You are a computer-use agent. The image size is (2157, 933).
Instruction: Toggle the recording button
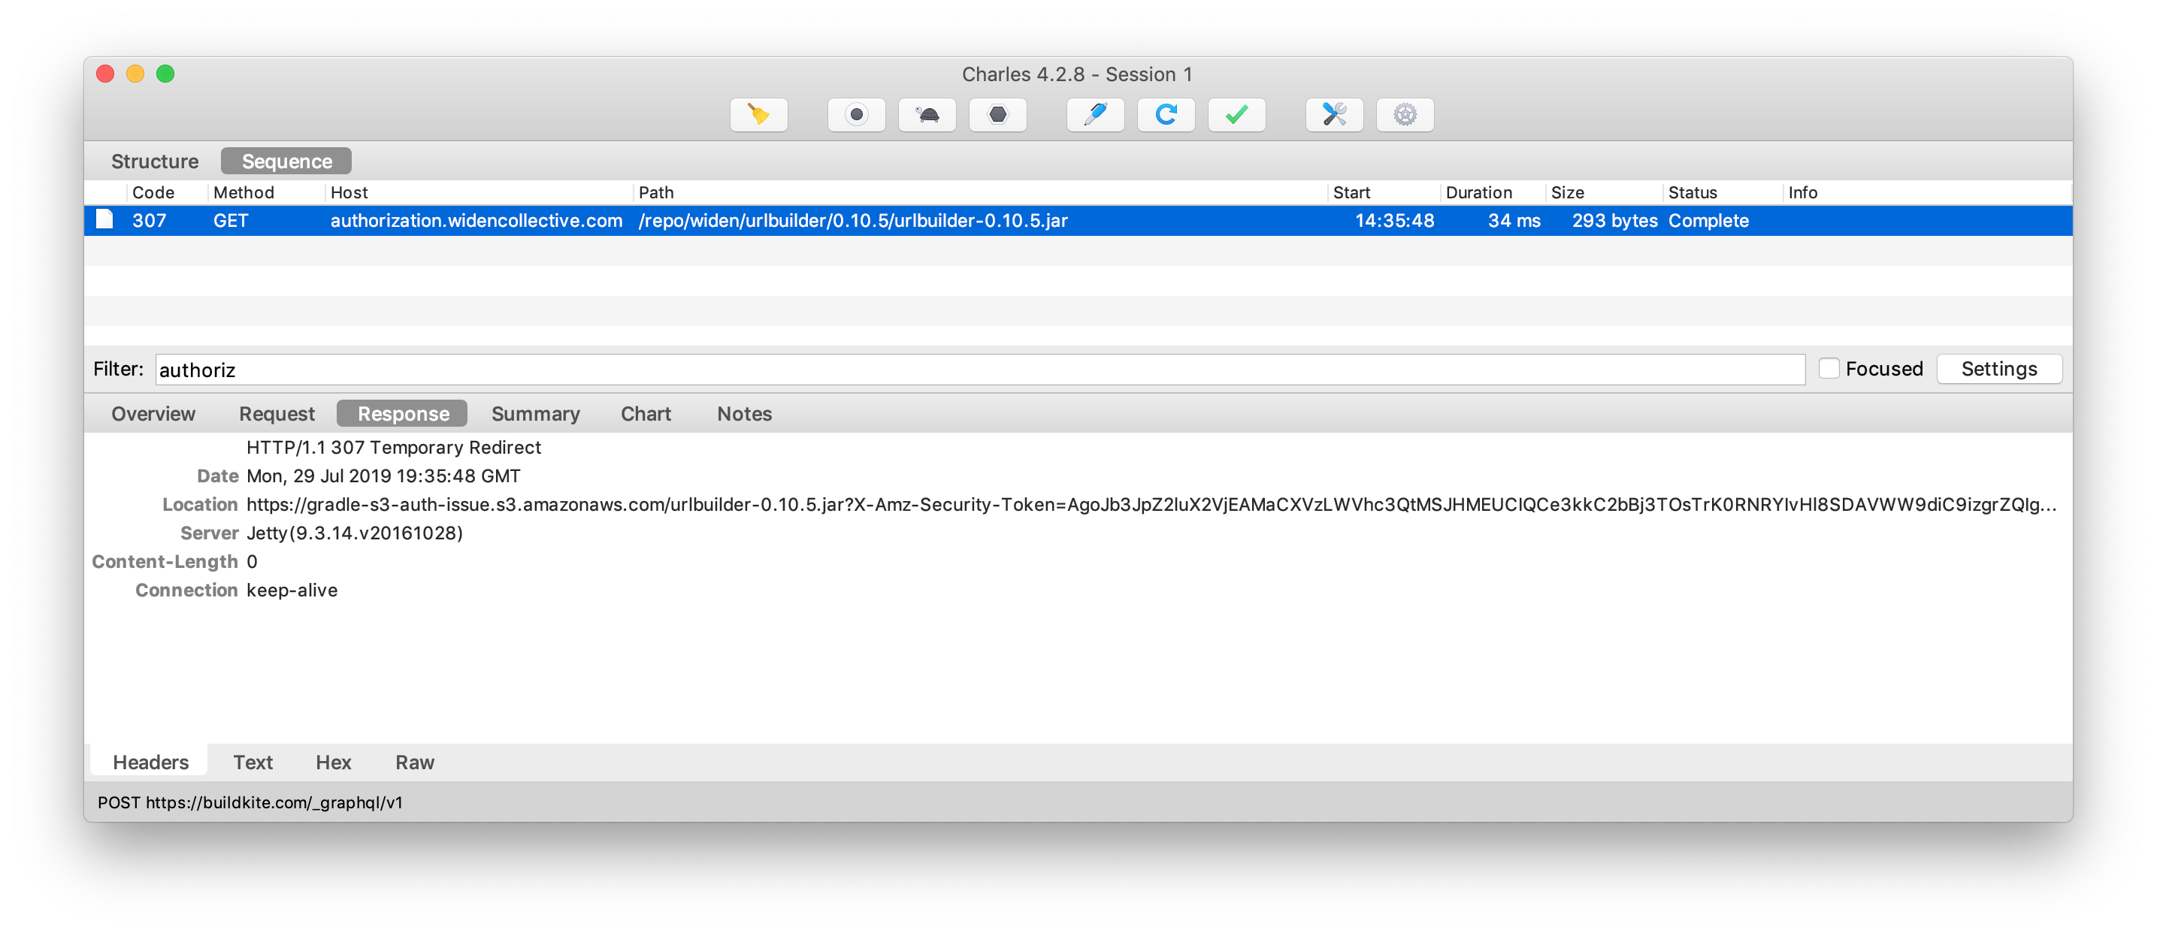coord(856,115)
